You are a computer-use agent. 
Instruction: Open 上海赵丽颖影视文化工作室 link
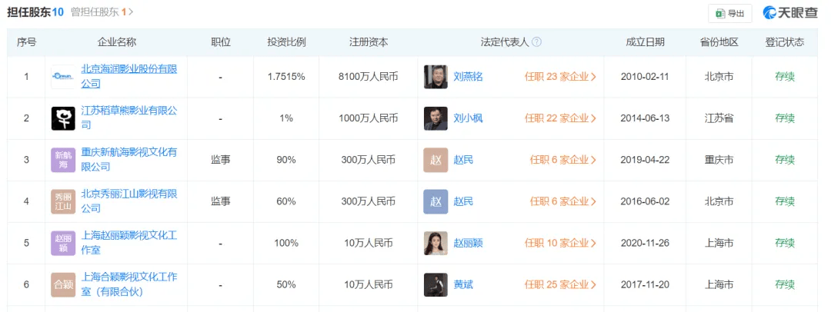[x=128, y=243]
